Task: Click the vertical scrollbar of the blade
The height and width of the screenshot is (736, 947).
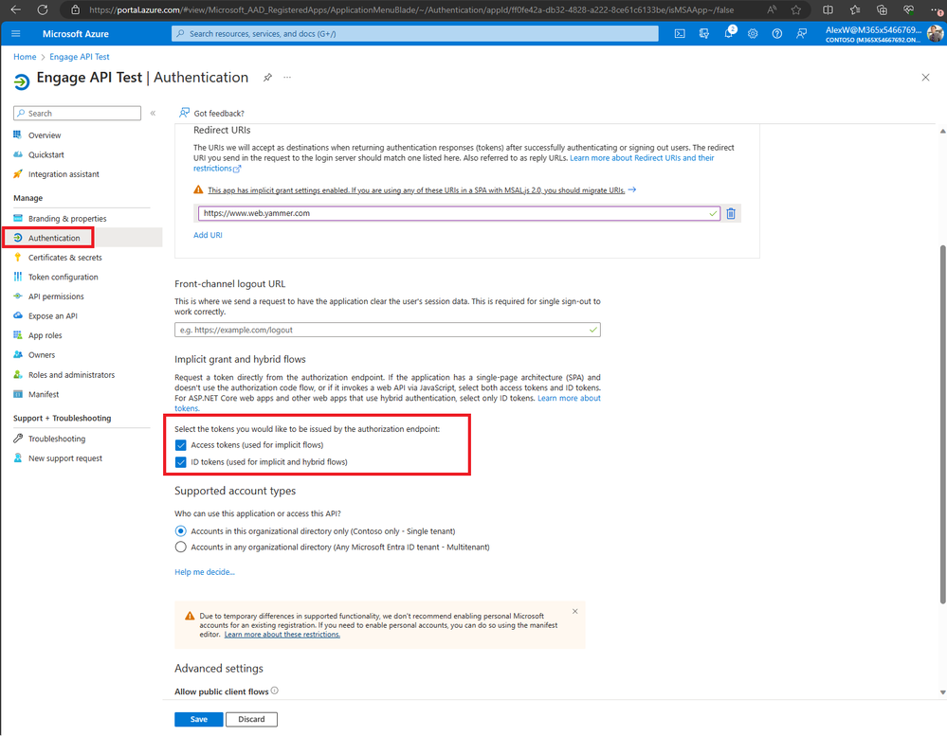Action: pos(942,423)
